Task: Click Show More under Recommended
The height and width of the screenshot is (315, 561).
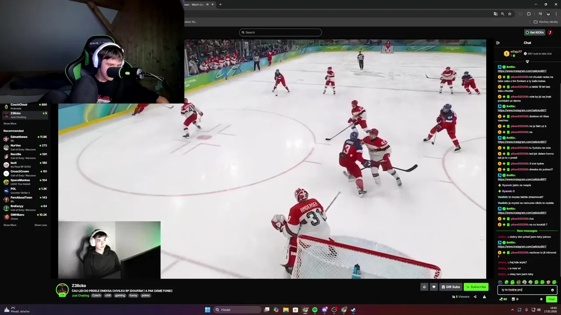Action: 10,225
